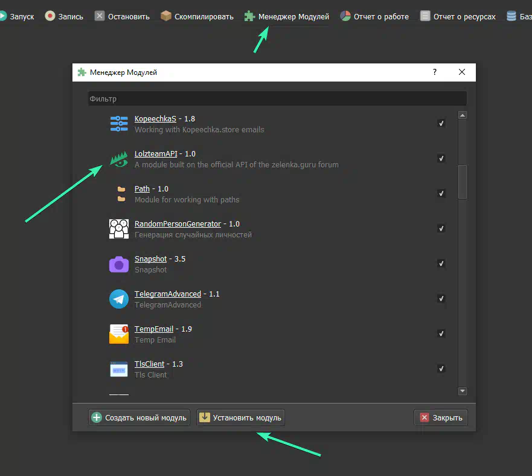Open the RandomPersonGenerator module link
This screenshot has height=476, width=532.
pos(178,224)
